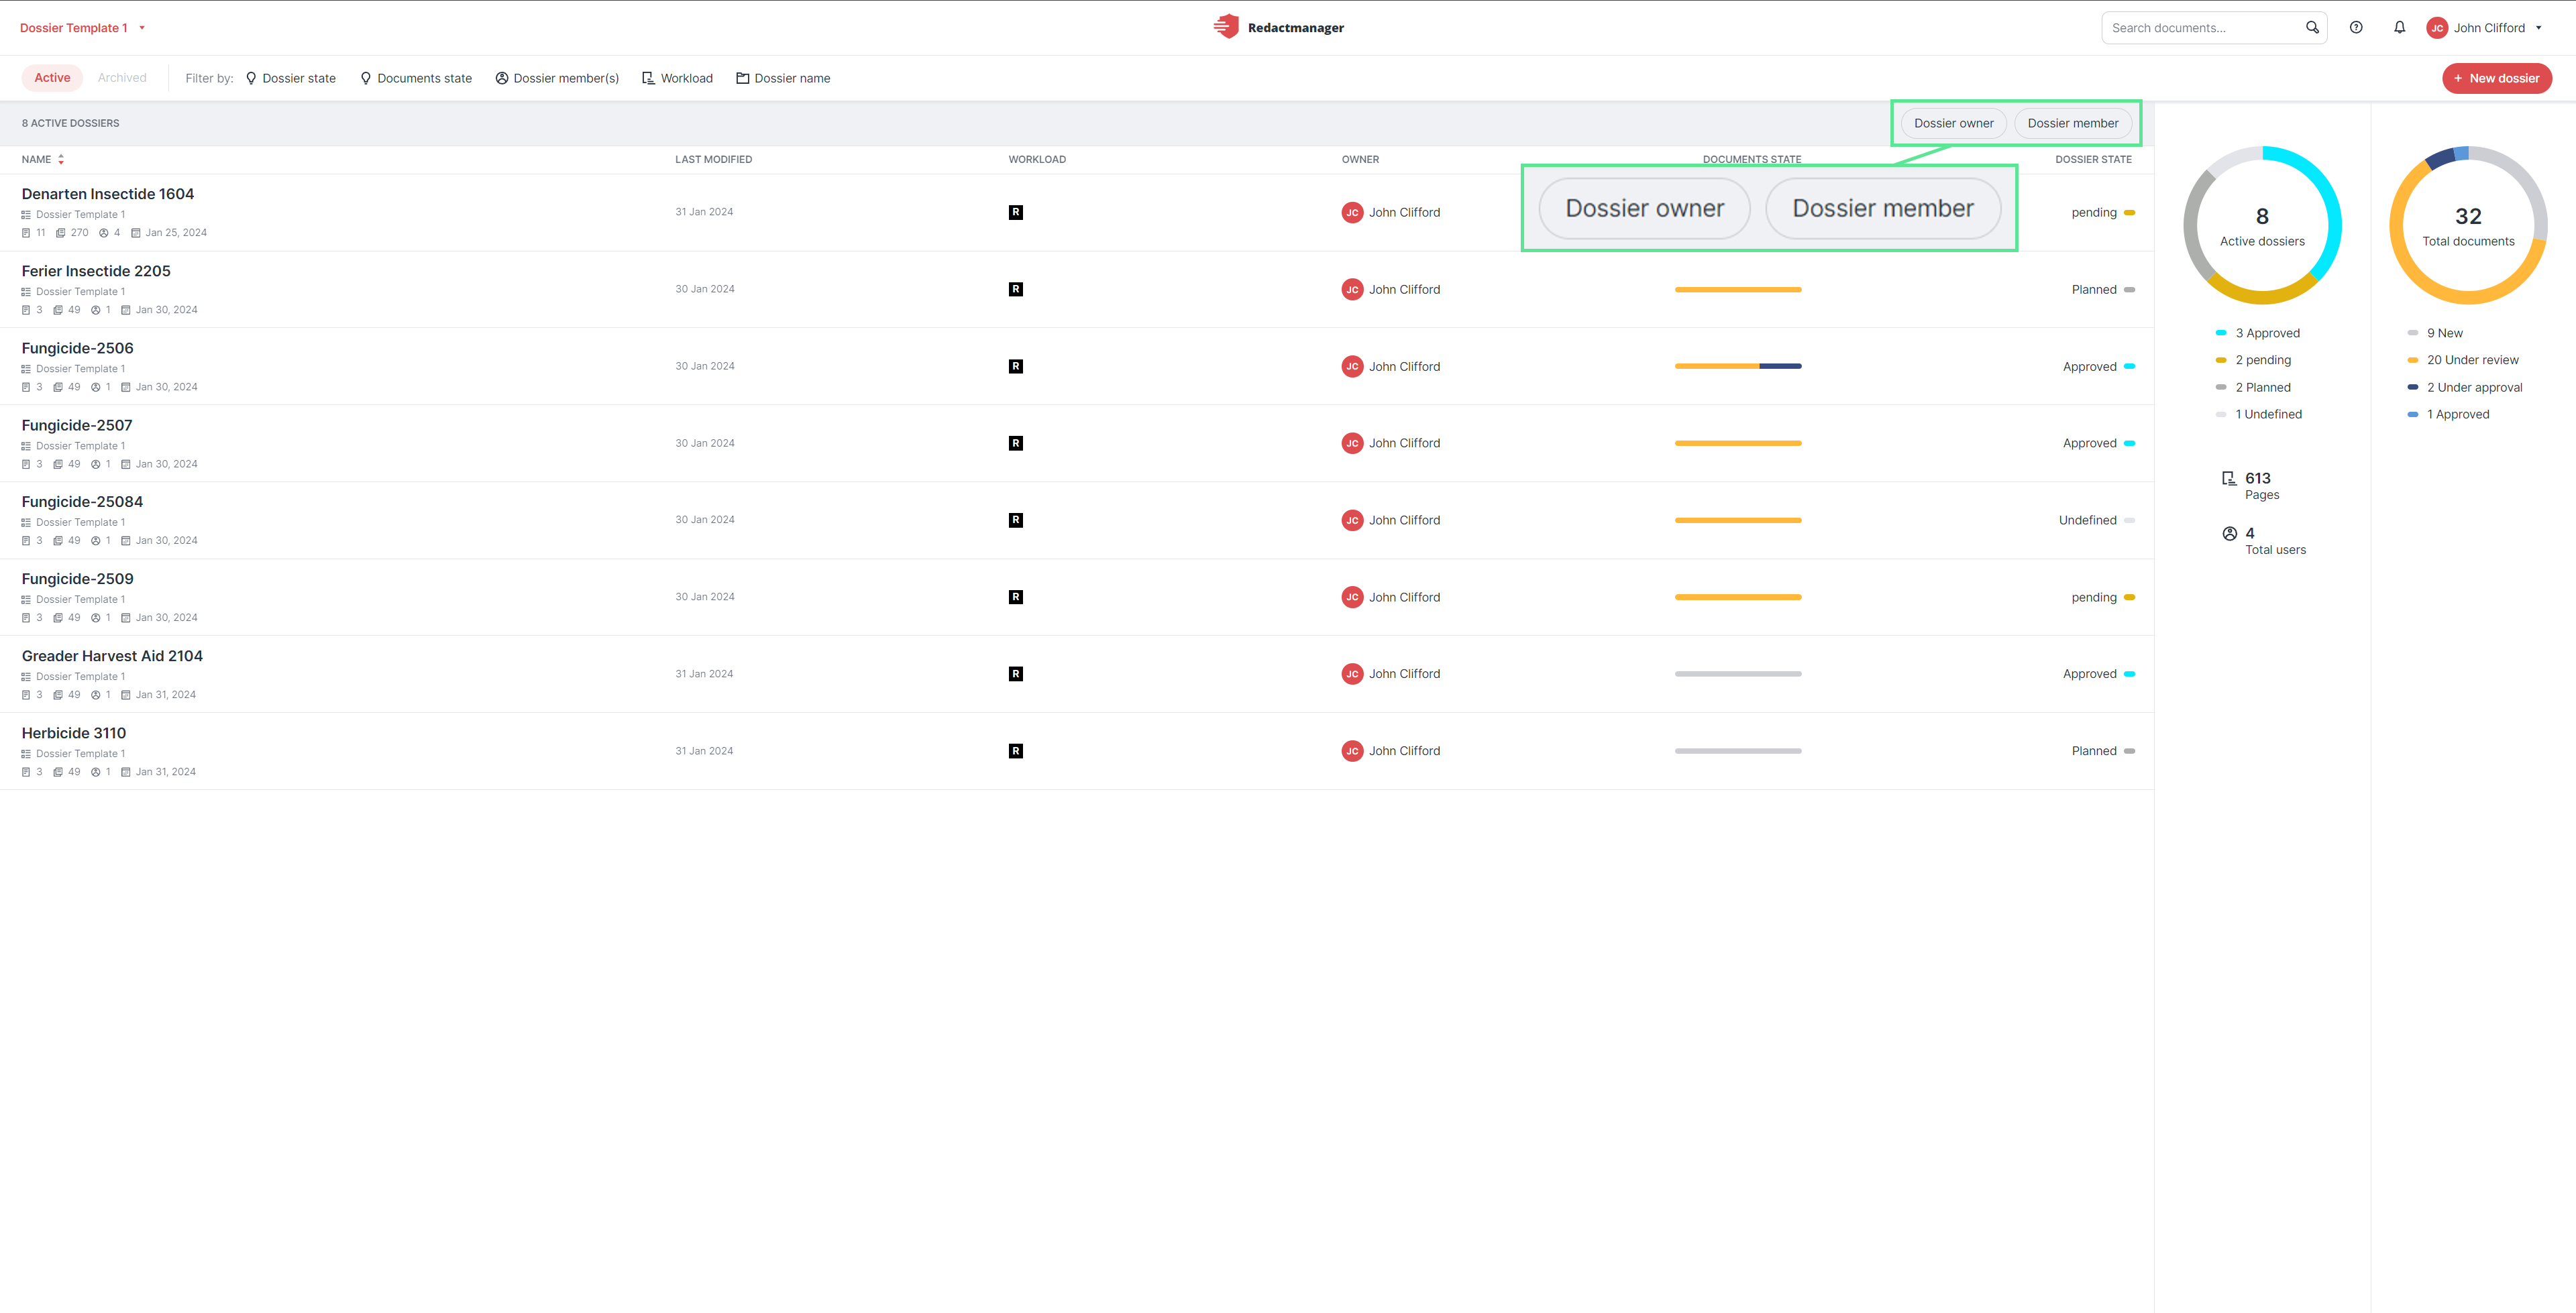Switch to the Archived tab
The height and width of the screenshot is (1313, 2576).
click(122, 78)
